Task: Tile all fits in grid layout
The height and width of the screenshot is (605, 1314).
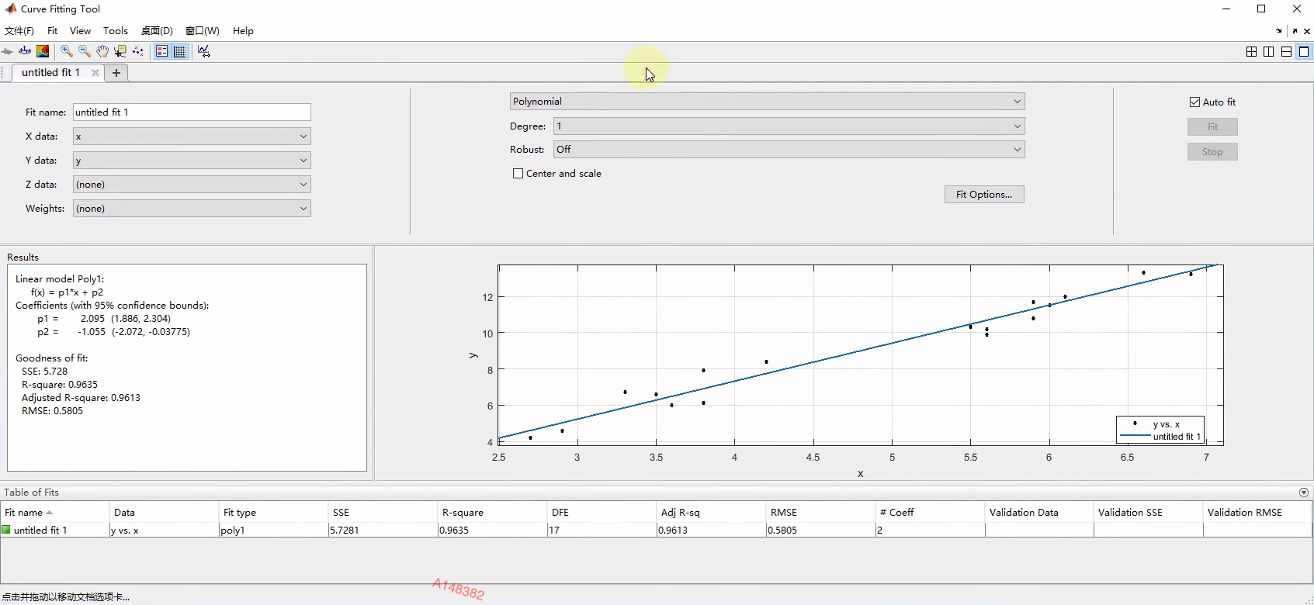Action: [1251, 52]
